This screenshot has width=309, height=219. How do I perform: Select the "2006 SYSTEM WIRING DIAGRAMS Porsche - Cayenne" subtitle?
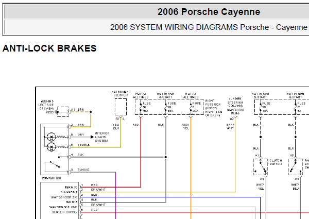tap(209, 27)
